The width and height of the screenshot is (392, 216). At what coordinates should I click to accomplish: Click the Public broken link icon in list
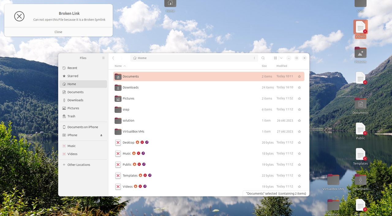click(118, 164)
